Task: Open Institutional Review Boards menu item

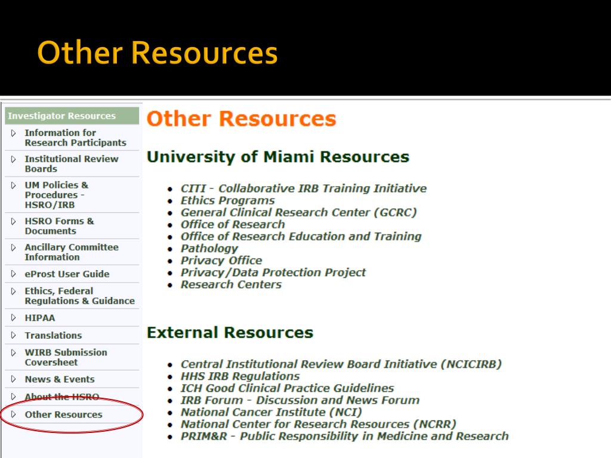Action: [x=72, y=164]
